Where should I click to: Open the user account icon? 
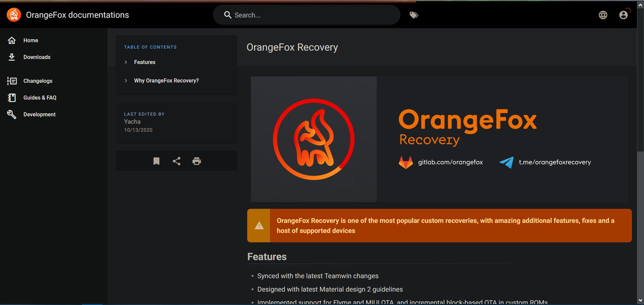(624, 15)
